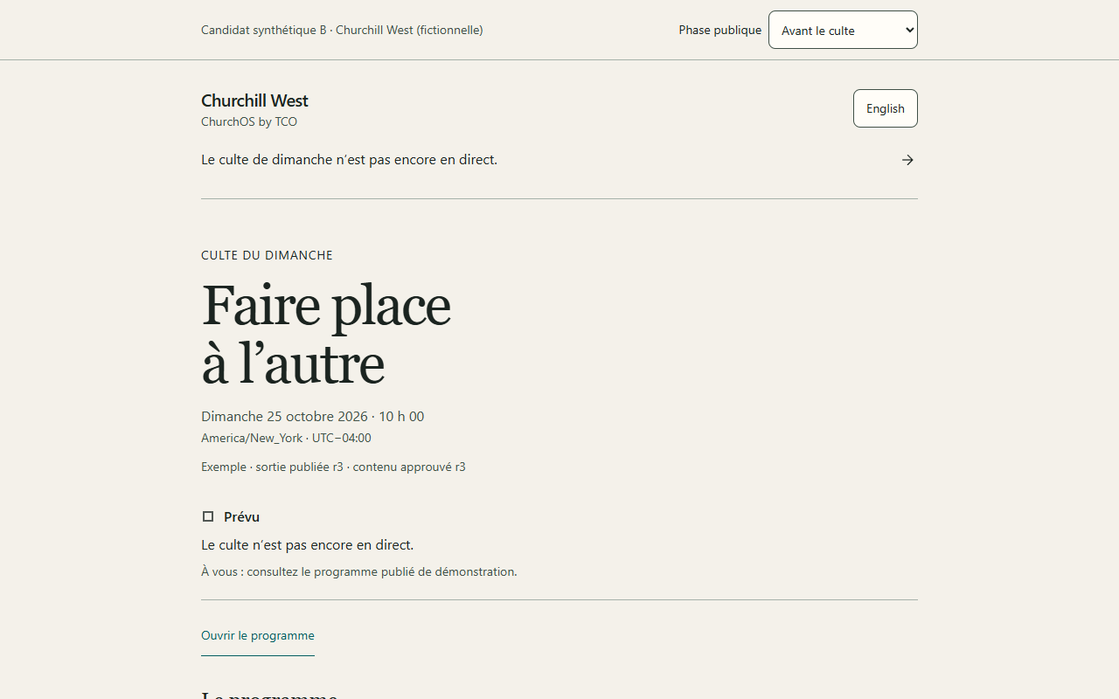
Task: Click the 'America/New_York · UTC−04:00' timezone line
Action: (x=286, y=438)
